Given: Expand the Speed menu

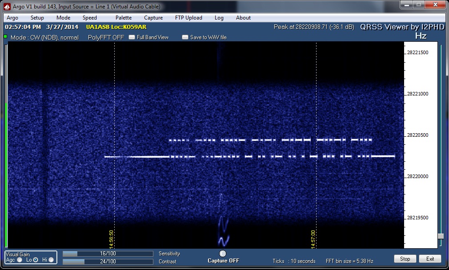Looking at the screenshot, I should (89, 18).
